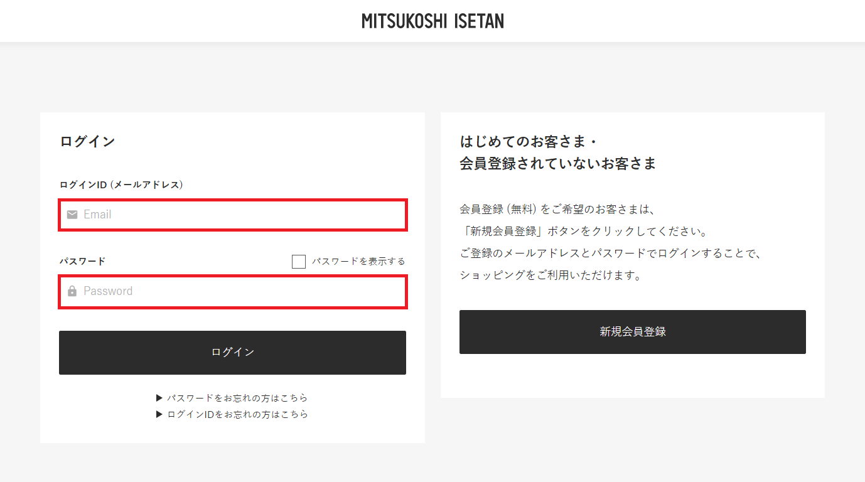Click the 会員登録 (無料) description paragraph
The height and width of the screenshot is (482, 865).
tap(611, 242)
